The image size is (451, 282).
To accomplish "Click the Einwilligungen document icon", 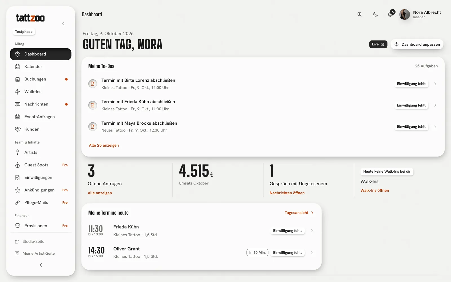I will click(x=17, y=178).
